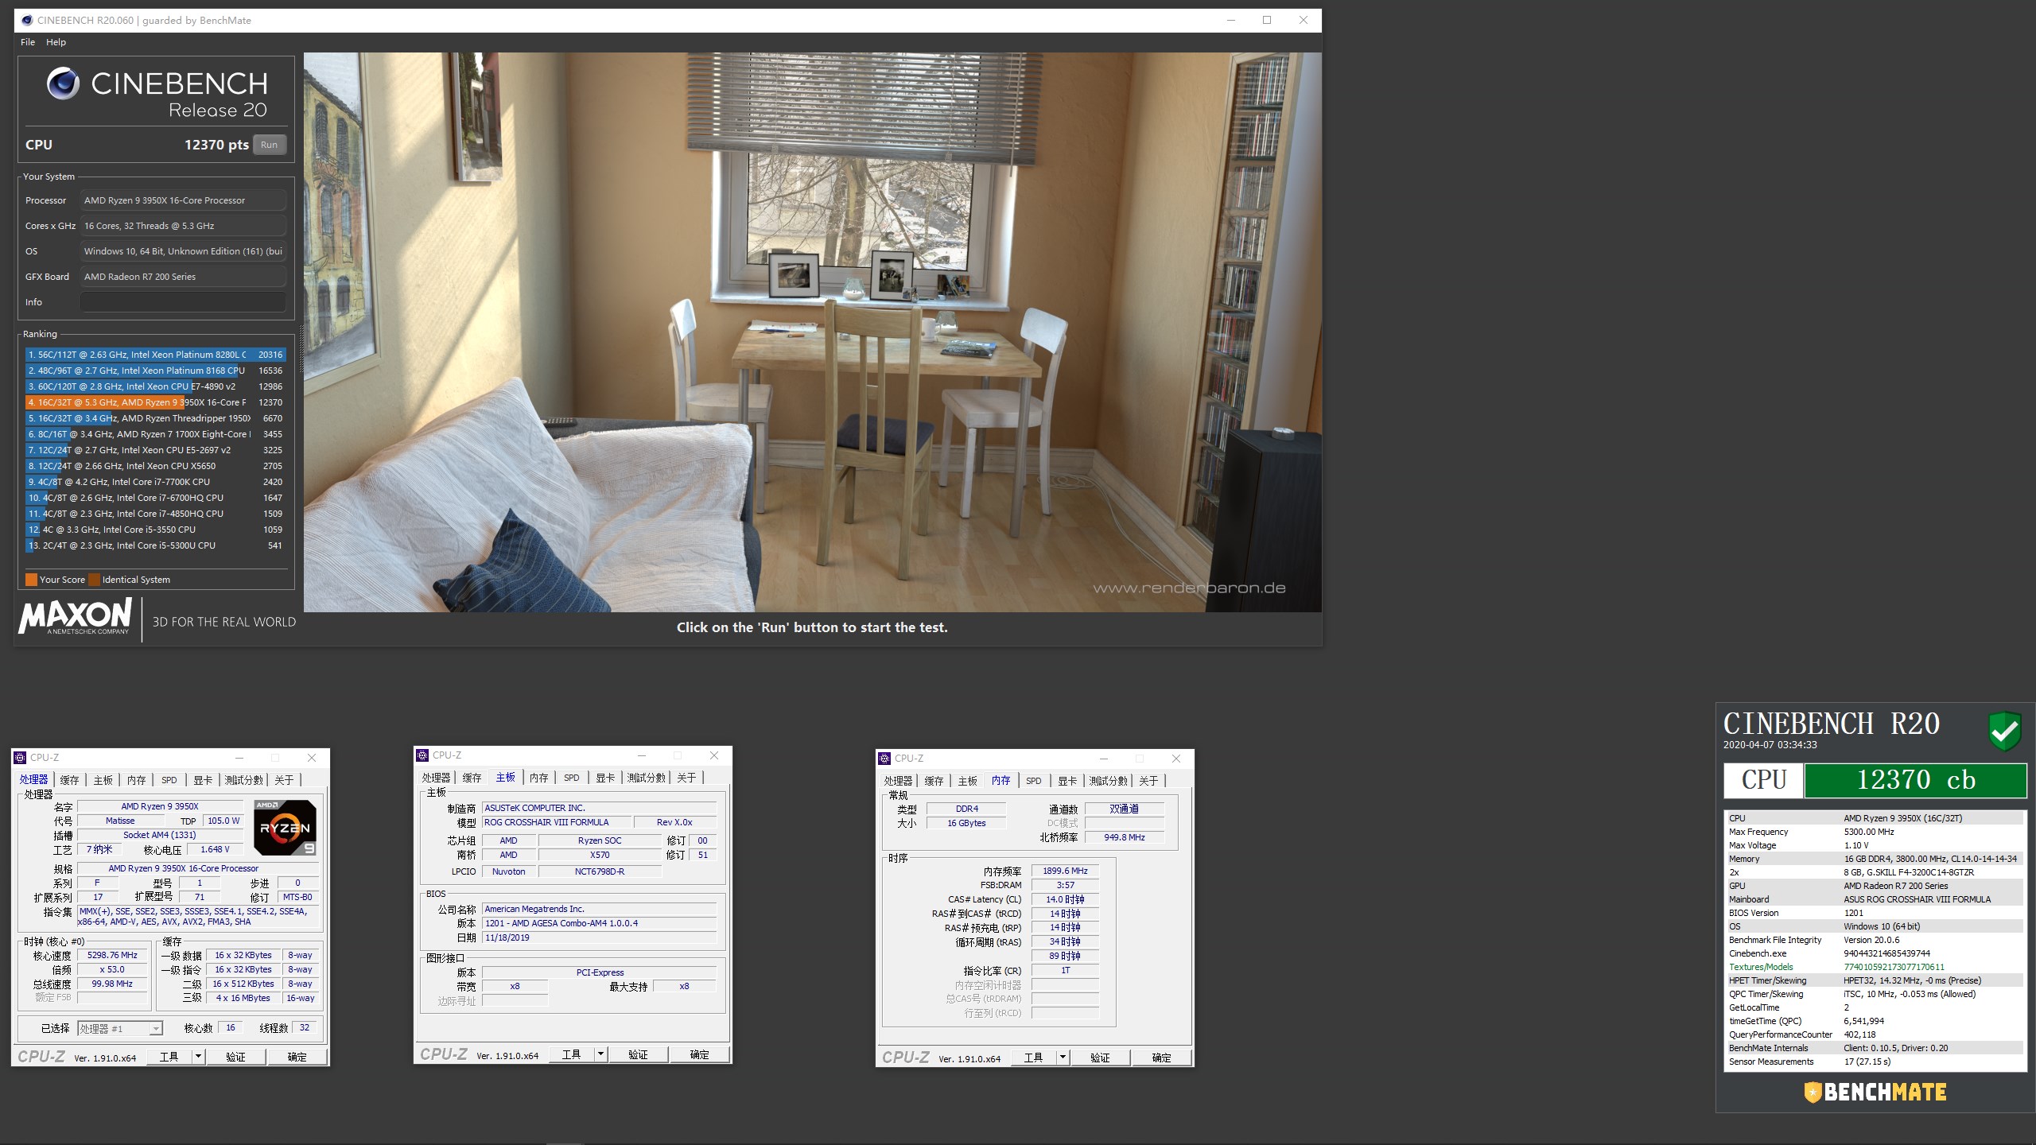This screenshot has height=1145, width=2036.
Task: Open 測試分數 tab in processor CPU-Z window
Action: click(x=244, y=781)
